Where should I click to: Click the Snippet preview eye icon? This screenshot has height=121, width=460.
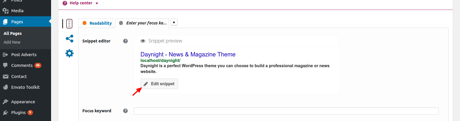point(143,41)
